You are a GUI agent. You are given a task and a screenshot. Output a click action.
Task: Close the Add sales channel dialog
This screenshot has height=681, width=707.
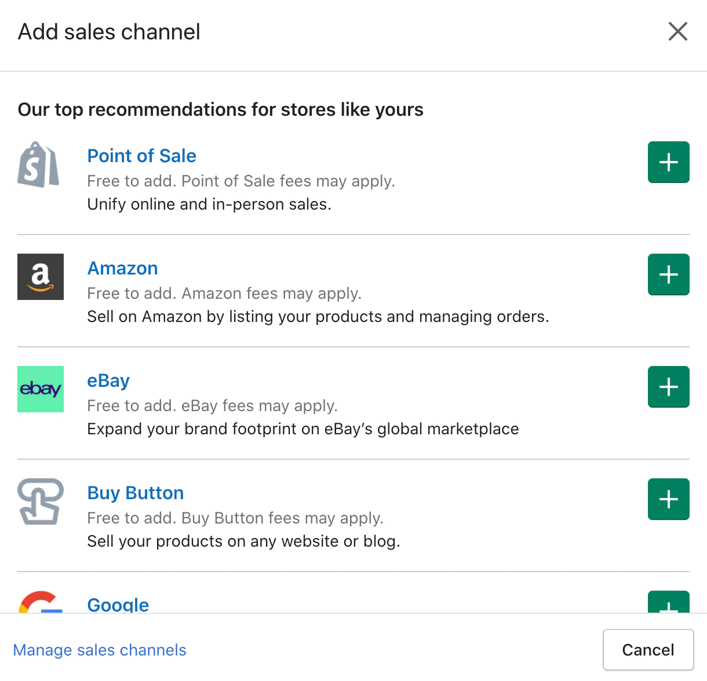pyautogui.click(x=677, y=31)
